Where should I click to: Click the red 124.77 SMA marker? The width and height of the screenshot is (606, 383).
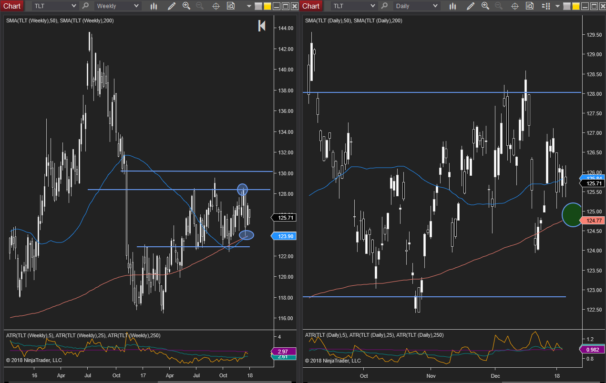tap(592, 220)
